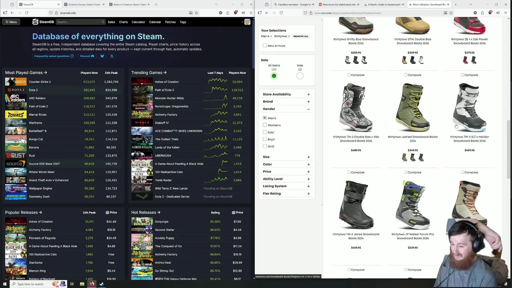Bookmark the steamdb.info page with the star
This screenshot has height=288, width=512.
pos(196,13)
